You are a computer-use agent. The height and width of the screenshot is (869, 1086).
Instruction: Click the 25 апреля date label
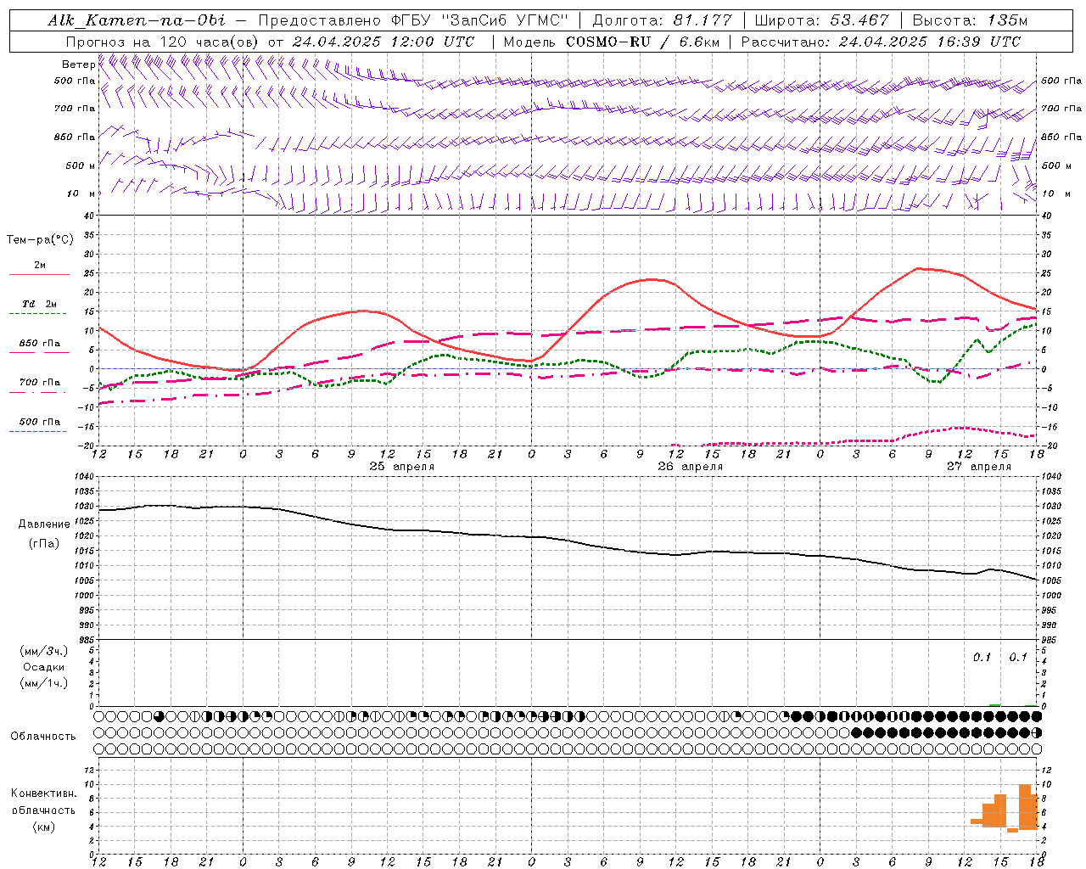[401, 467]
